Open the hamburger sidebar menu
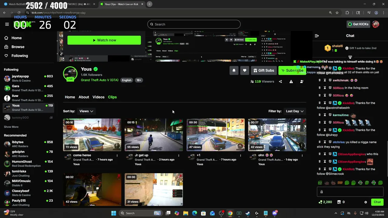 7,24
